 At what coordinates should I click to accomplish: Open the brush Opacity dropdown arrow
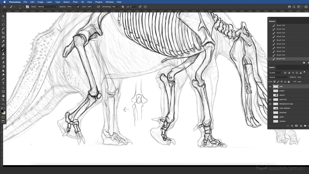point(74,7)
